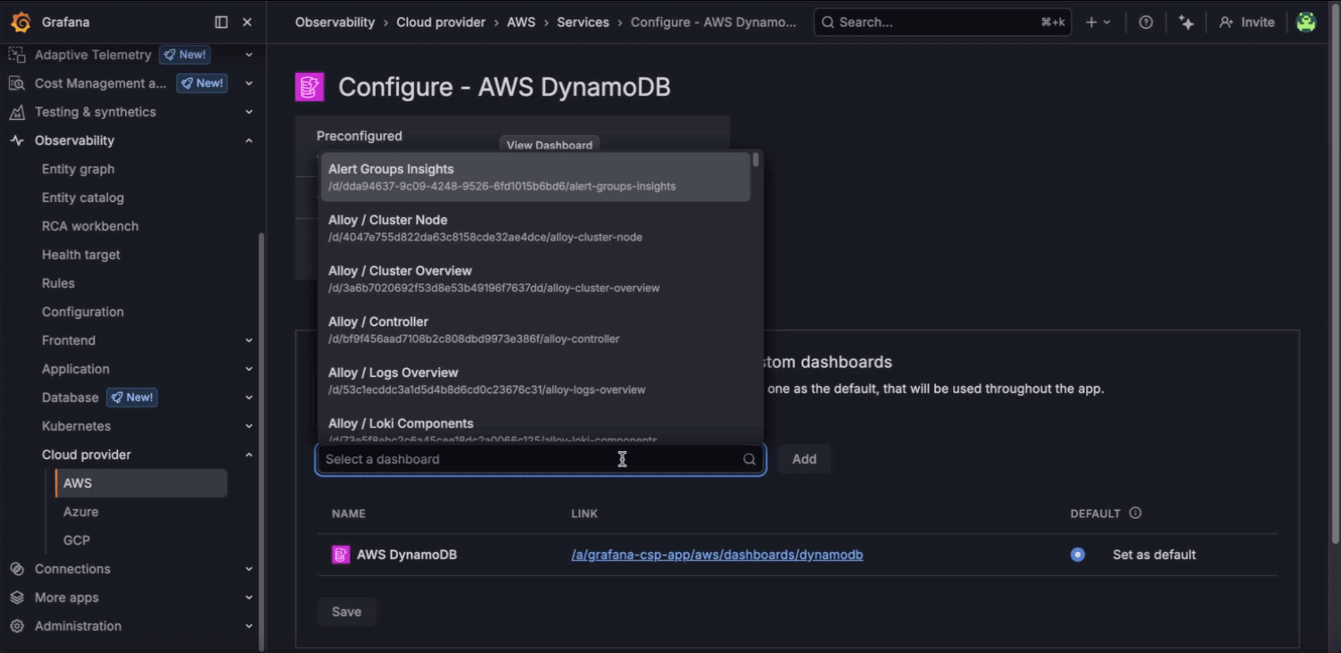The width and height of the screenshot is (1341, 653).
Task: Collapse the Cloud provider submenu
Action: [249, 454]
